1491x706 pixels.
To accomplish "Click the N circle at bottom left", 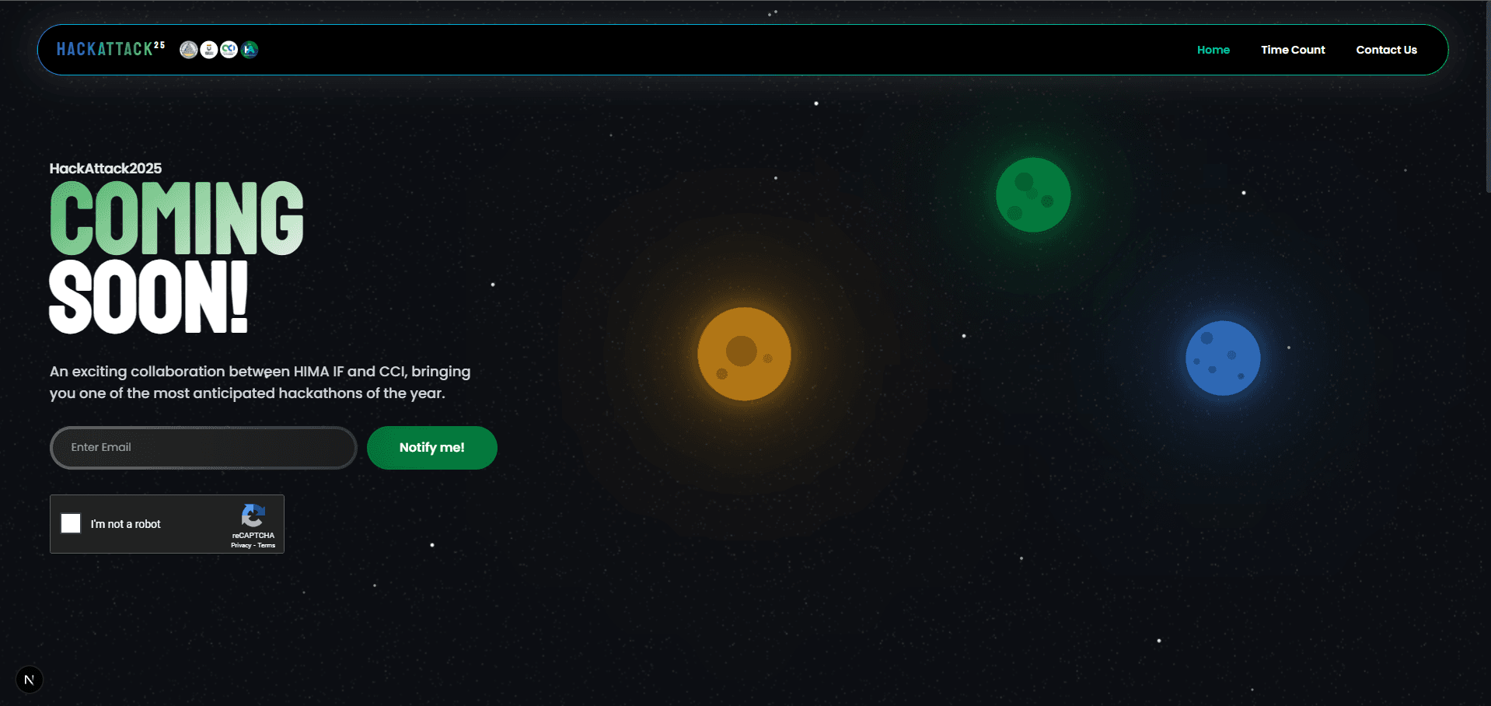I will coord(30,679).
